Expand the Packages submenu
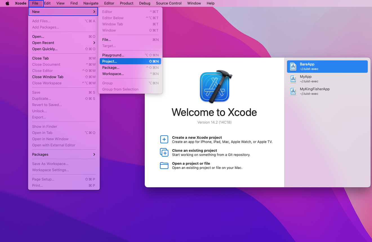The image size is (372, 242). pyautogui.click(x=94, y=154)
